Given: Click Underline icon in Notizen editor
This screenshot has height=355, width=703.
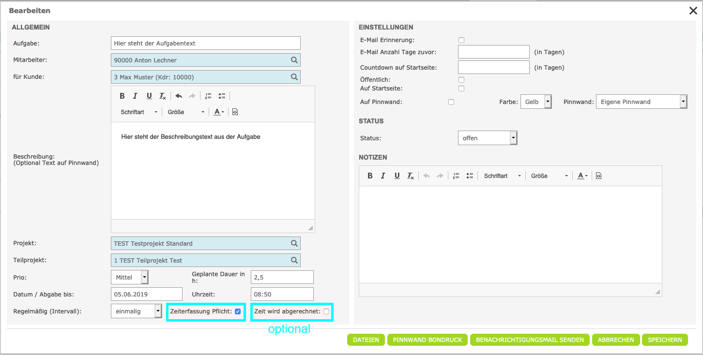Looking at the screenshot, I should (x=397, y=176).
